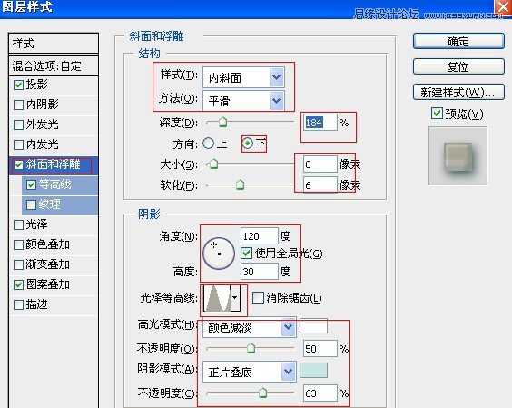Open the 样式 style dropdown (内斜面)
The height and width of the screenshot is (408, 512).
(243, 77)
